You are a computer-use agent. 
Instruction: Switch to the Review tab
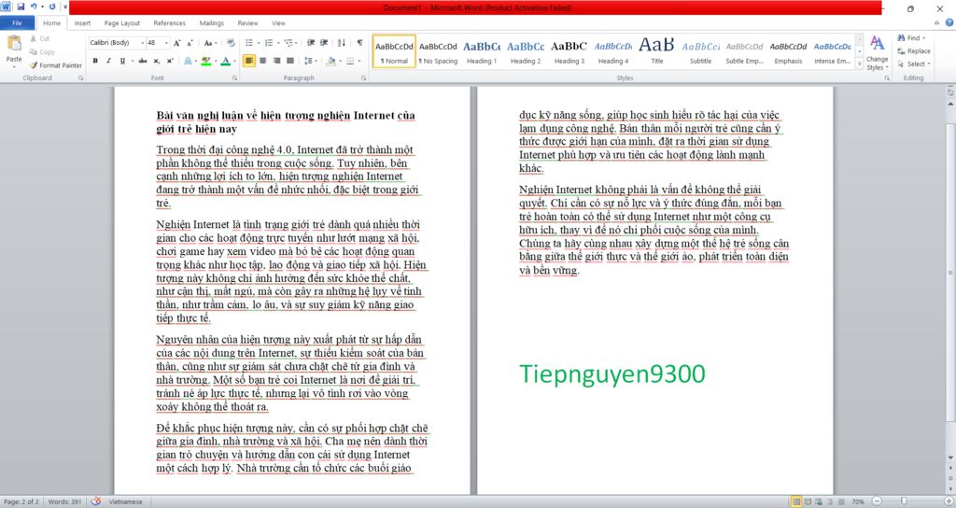[x=247, y=22]
